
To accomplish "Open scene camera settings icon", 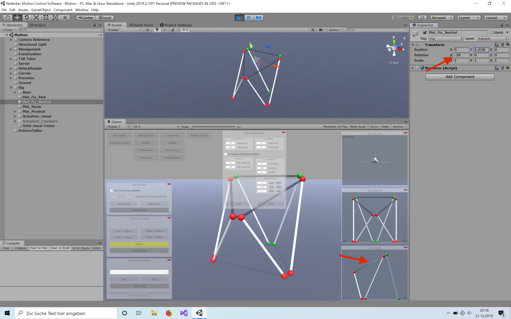I will (321, 30).
